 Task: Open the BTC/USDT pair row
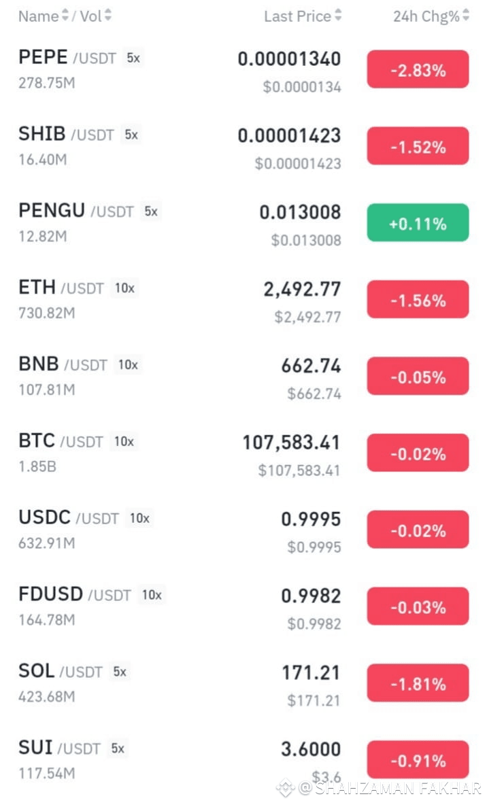[244, 453]
